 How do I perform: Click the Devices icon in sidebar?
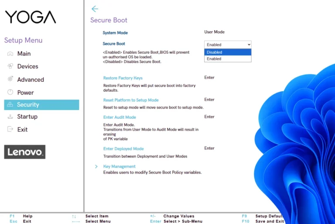(10, 66)
